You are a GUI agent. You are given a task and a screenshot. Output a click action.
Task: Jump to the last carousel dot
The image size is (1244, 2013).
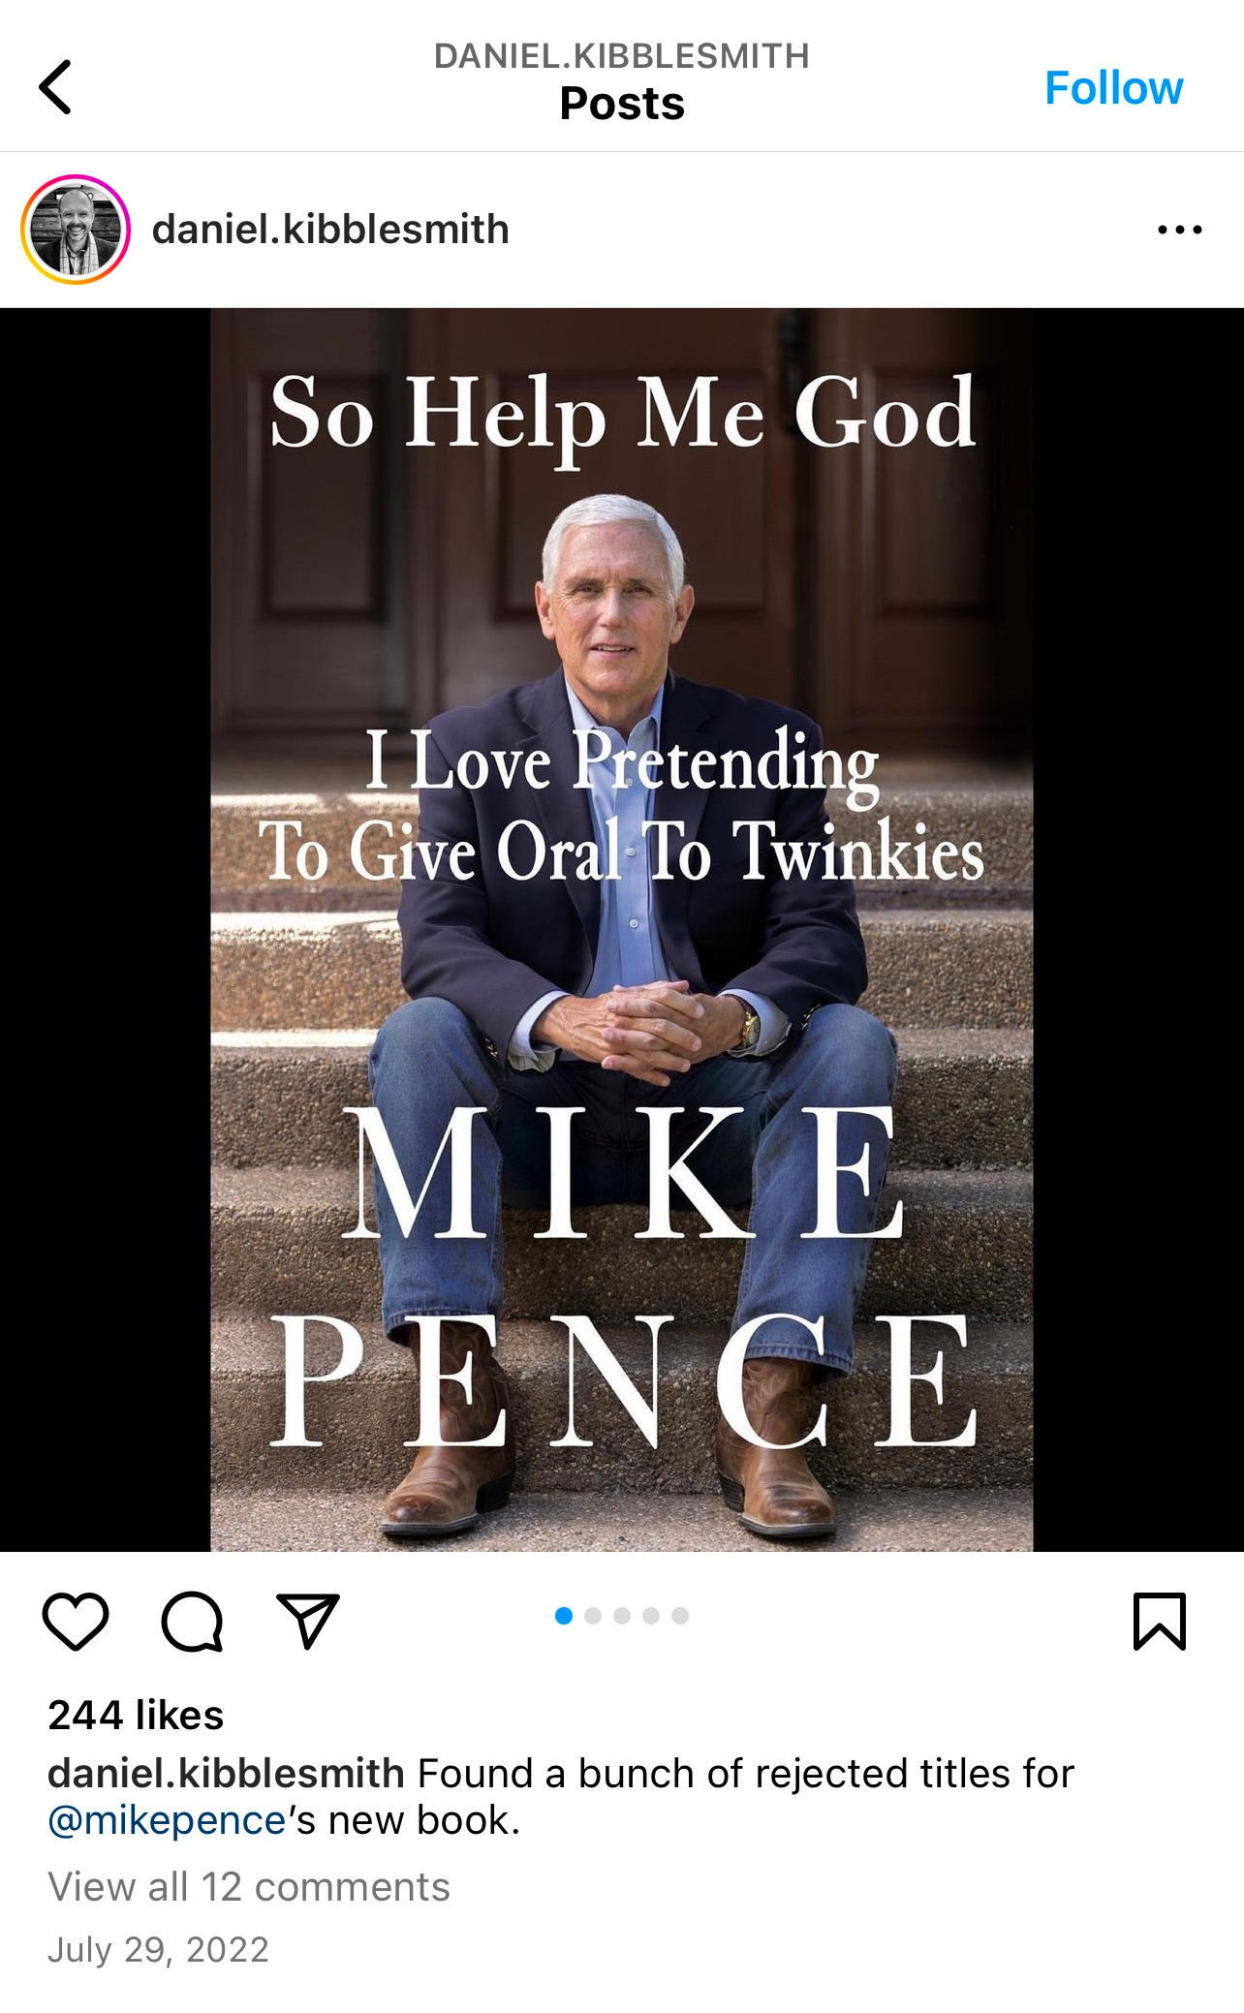pyautogui.click(x=680, y=1616)
